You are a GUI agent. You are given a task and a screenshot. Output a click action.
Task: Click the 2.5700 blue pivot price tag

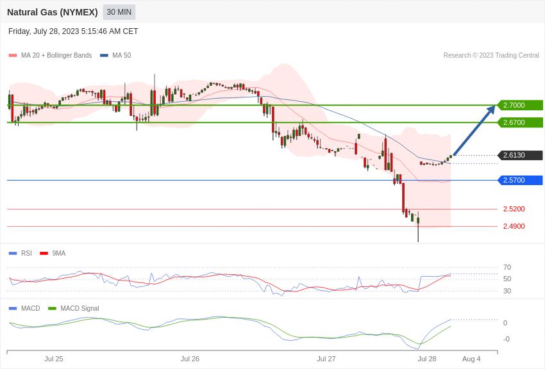point(521,180)
